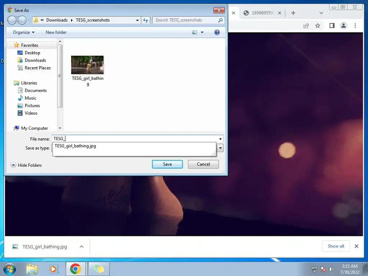
Task: Open the Chrome three-dot menu
Action: tap(355, 26)
